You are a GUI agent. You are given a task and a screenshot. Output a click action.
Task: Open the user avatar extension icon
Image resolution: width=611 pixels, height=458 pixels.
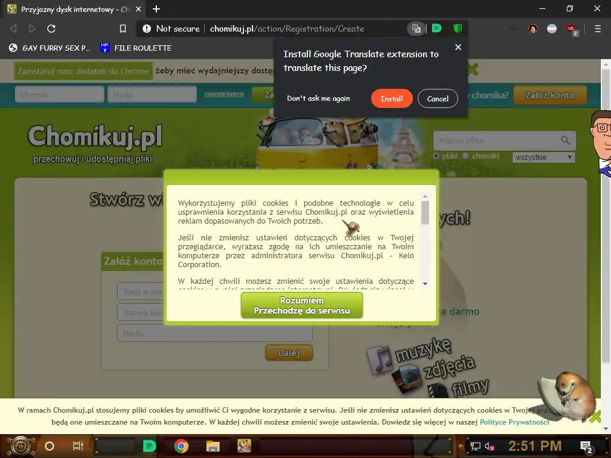(x=533, y=29)
